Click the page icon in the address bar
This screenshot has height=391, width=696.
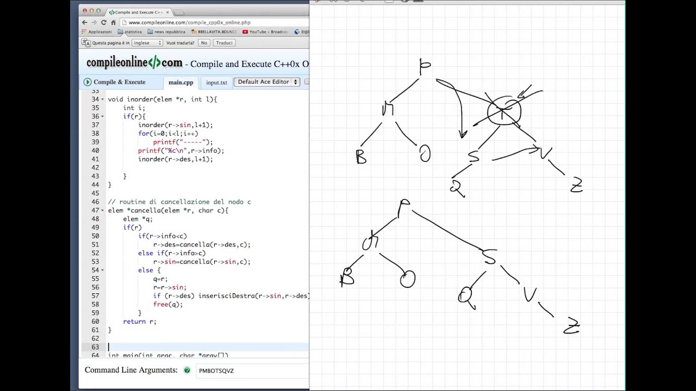pos(124,23)
